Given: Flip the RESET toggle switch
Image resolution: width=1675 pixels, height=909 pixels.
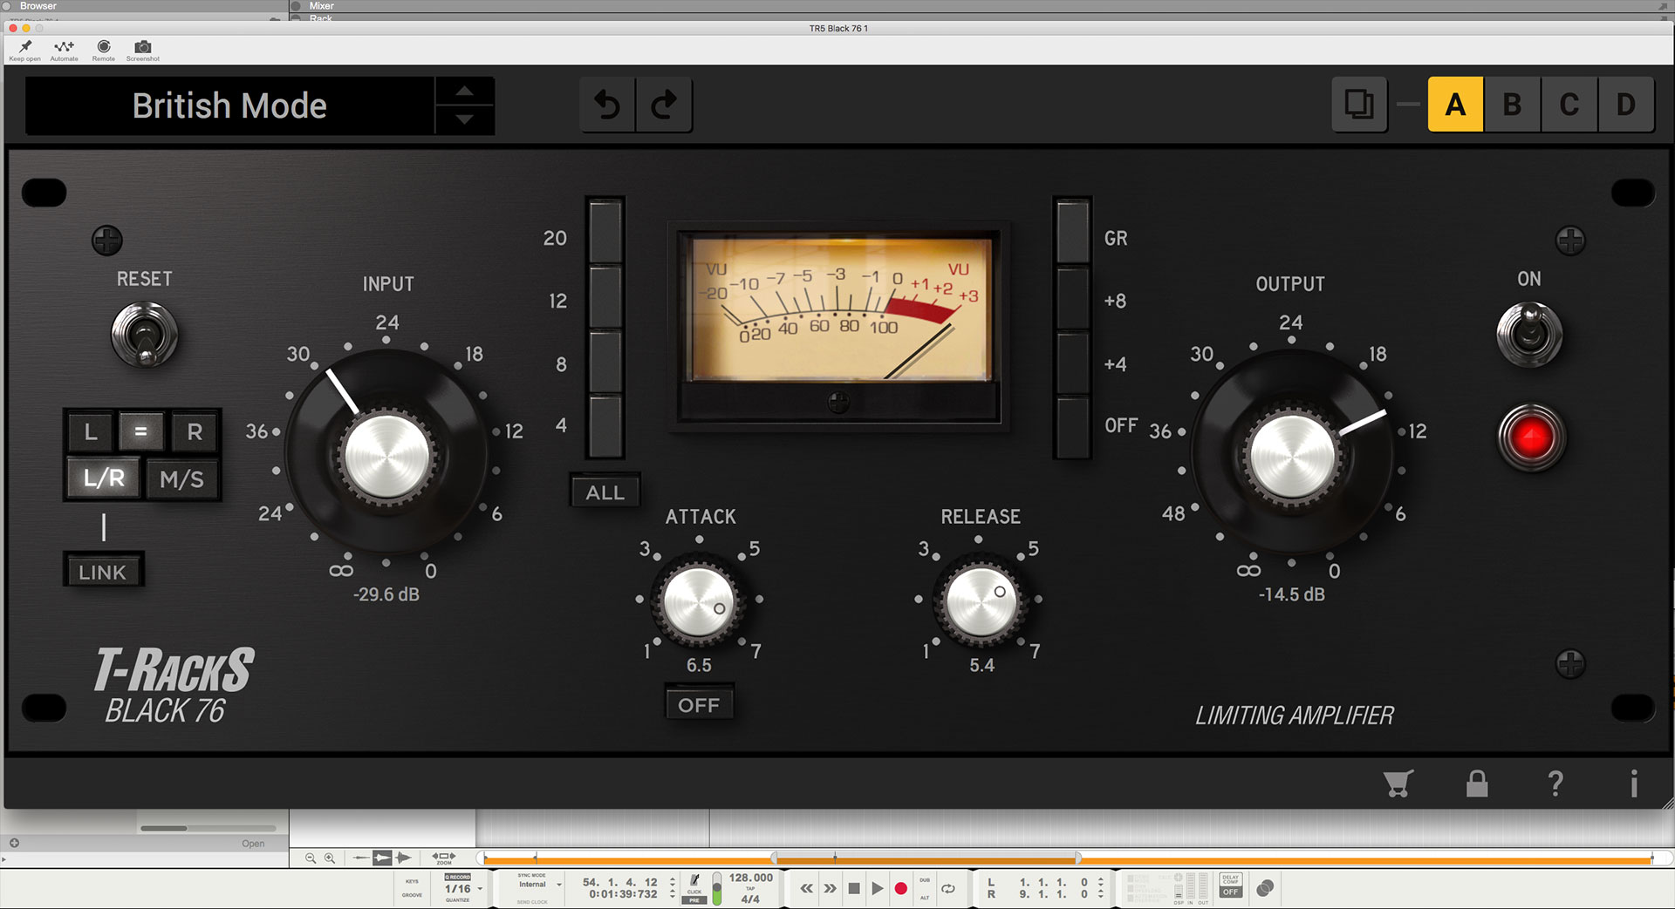Looking at the screenshot, I should click(145, 336).
